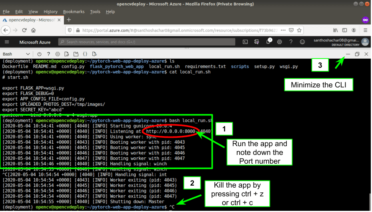Reload the current page

(x=24, y=30)
